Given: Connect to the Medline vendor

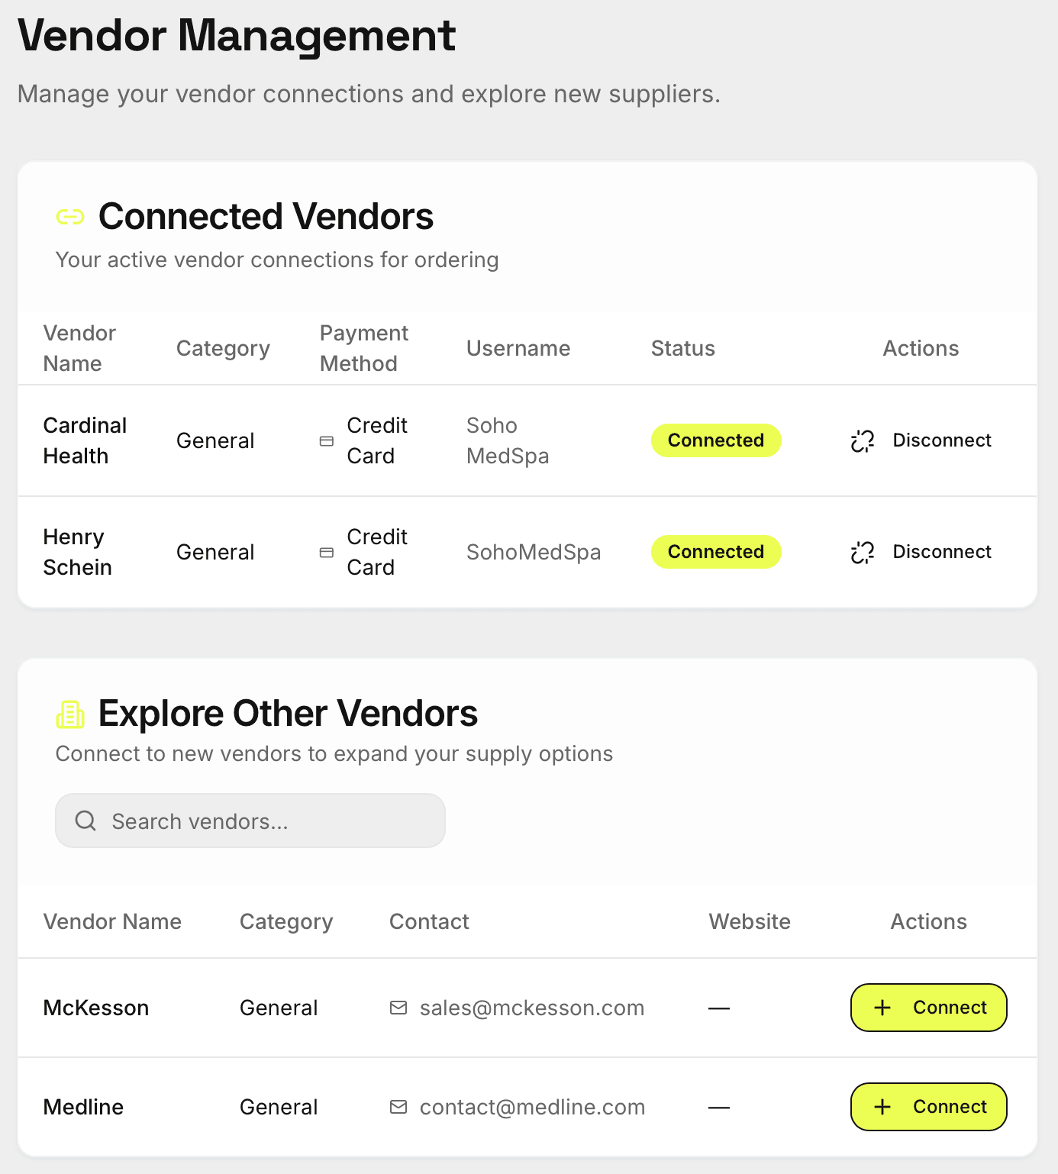Looking at the screenshot, I should 928,1107.
